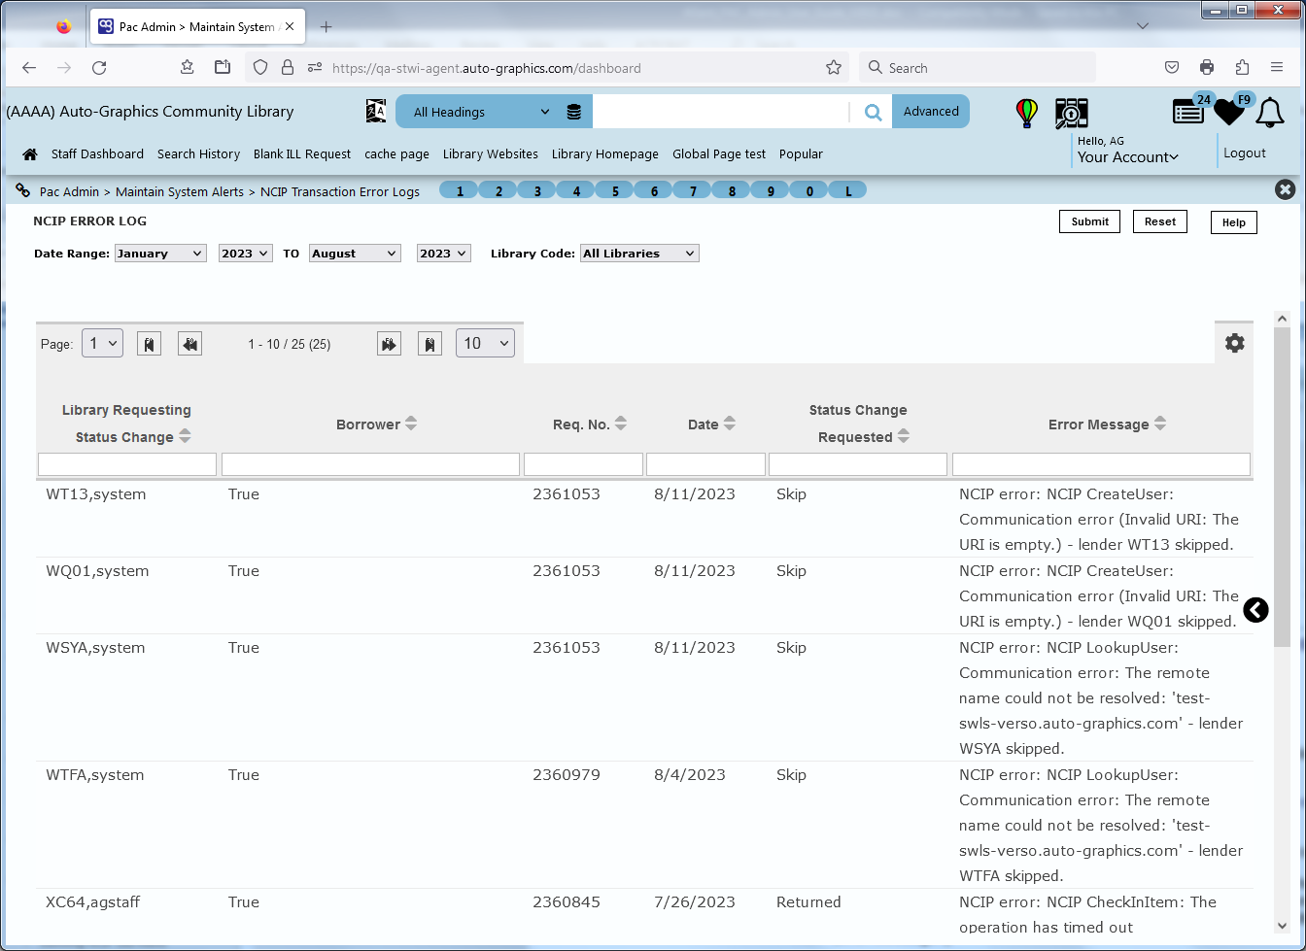Image resolution: width=1306 pixels, height=951 pixels.
Task: Open Blank ILL Request menu item
Action: click(302, 153)
